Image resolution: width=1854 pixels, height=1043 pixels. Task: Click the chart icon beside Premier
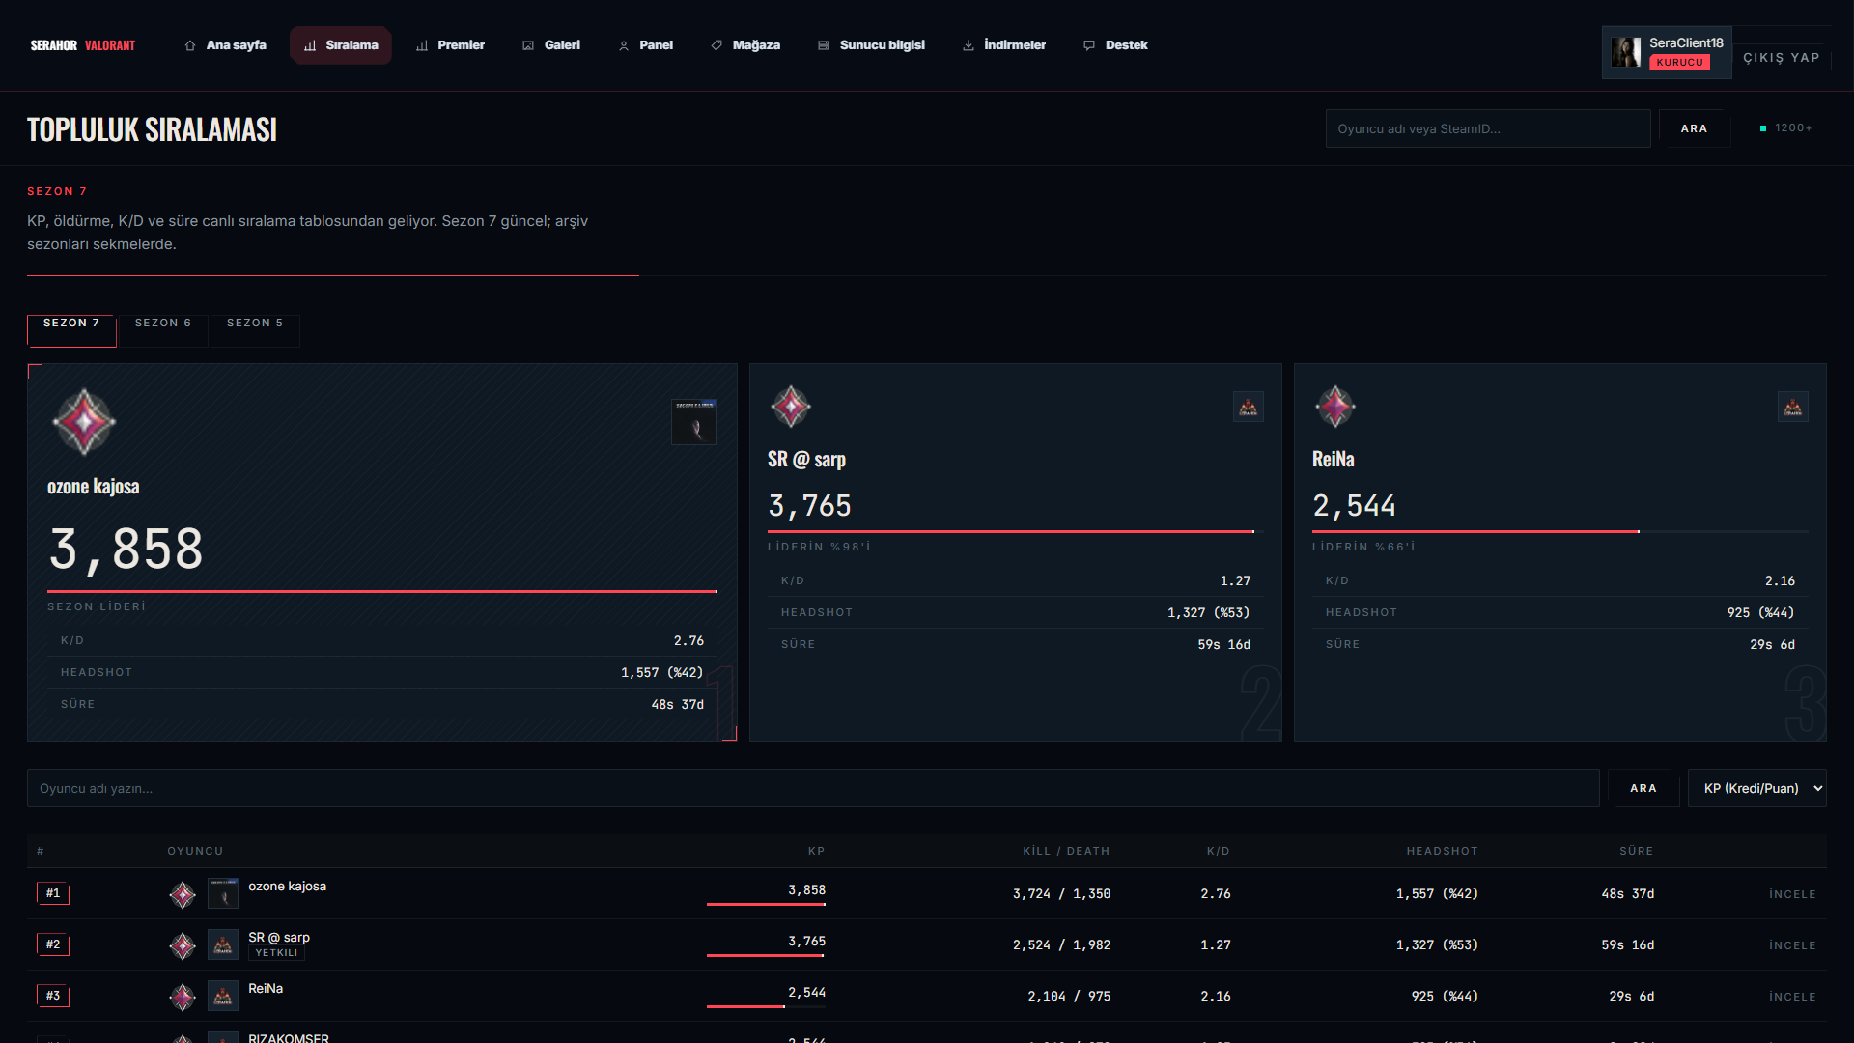pyautogui.click(x=422, y=45)
